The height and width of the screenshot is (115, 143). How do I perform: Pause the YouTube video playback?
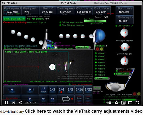tap(6, 103)
